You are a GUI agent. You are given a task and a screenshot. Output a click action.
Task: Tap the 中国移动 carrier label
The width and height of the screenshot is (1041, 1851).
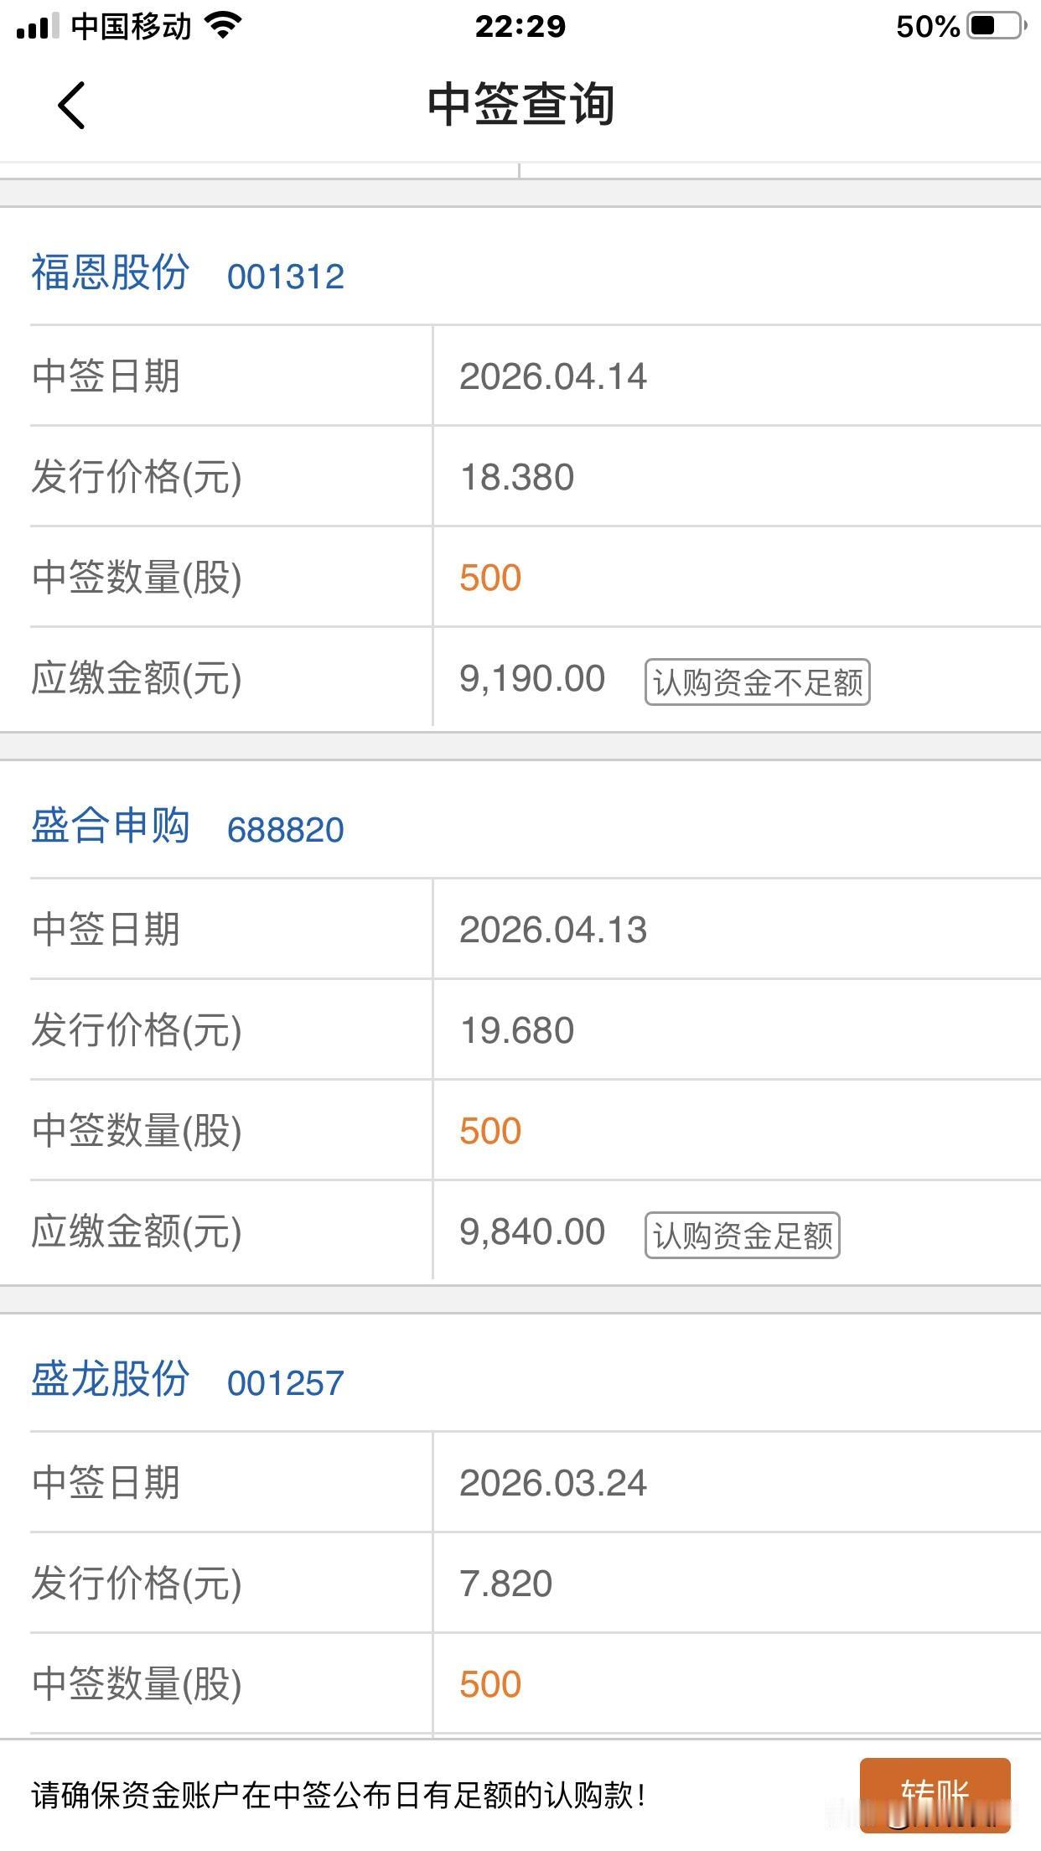(134, 25)
